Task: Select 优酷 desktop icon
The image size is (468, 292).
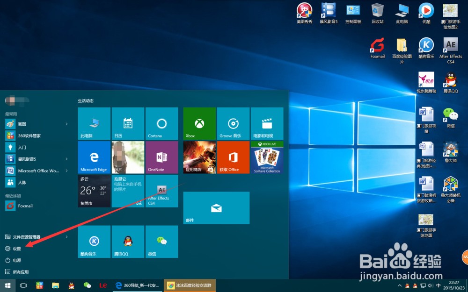Action: pos(426,13)
